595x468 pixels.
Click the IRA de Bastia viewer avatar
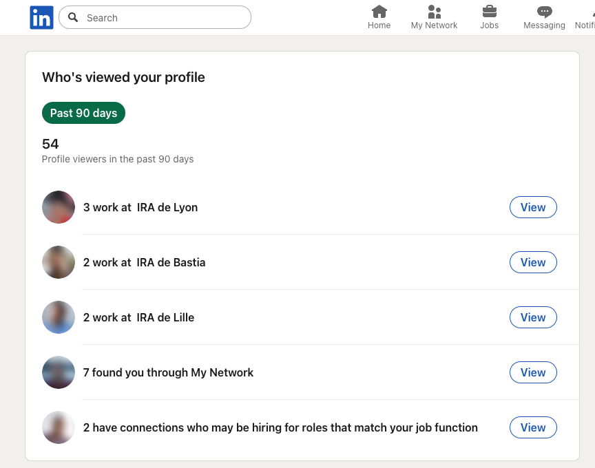pyautogui.click(x=58, y=262)
